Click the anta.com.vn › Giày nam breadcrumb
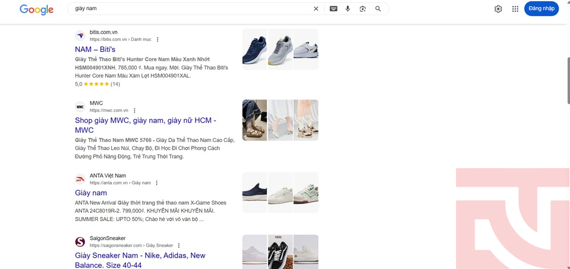This screenshot has width=570, height=269. [x=120, y=183]
